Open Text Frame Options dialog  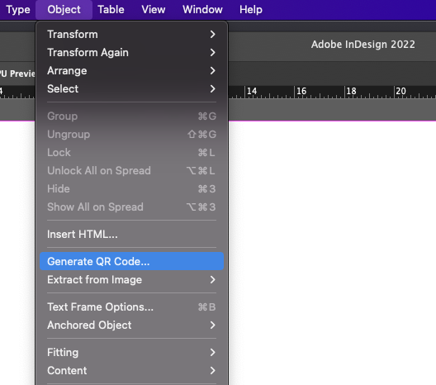click(131, 307)
